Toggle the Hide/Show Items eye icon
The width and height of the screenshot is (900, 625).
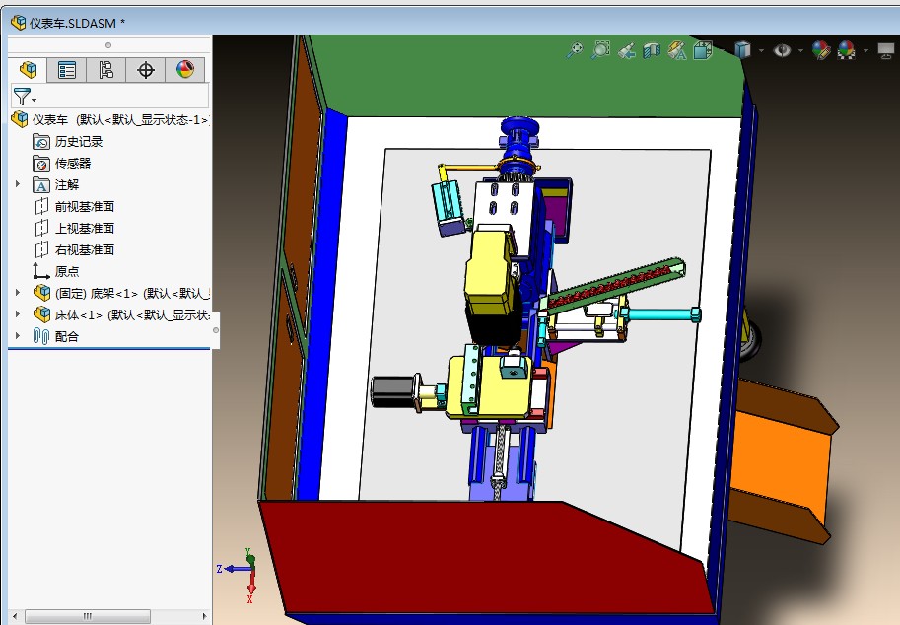click(782, 50)
